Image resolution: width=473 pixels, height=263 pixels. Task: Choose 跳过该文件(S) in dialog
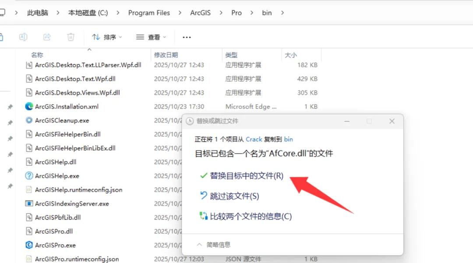(x=234, y=196)
